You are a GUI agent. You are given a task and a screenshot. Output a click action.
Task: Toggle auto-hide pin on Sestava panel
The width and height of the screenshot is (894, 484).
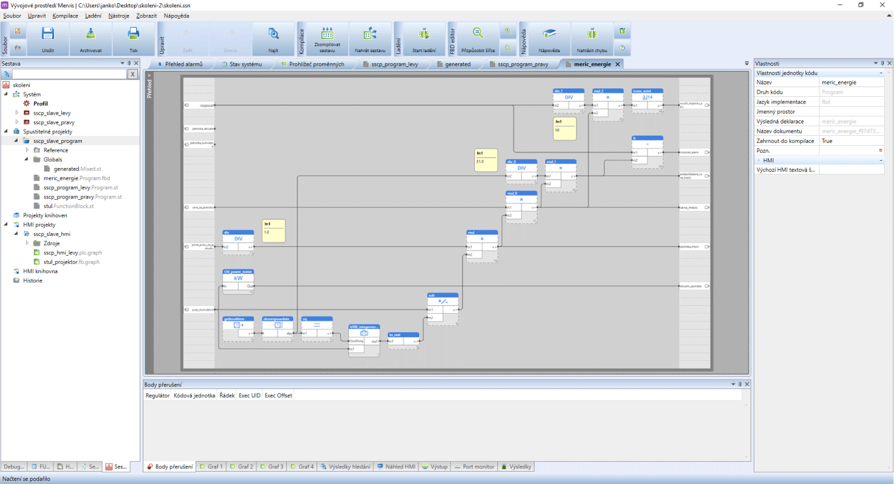tap(130, 63)
